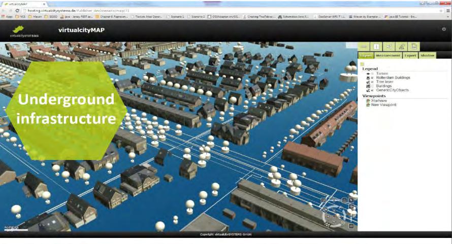Click the Tree layer name
This screenshot has width=452, height=244.
[x=384, y=82]
